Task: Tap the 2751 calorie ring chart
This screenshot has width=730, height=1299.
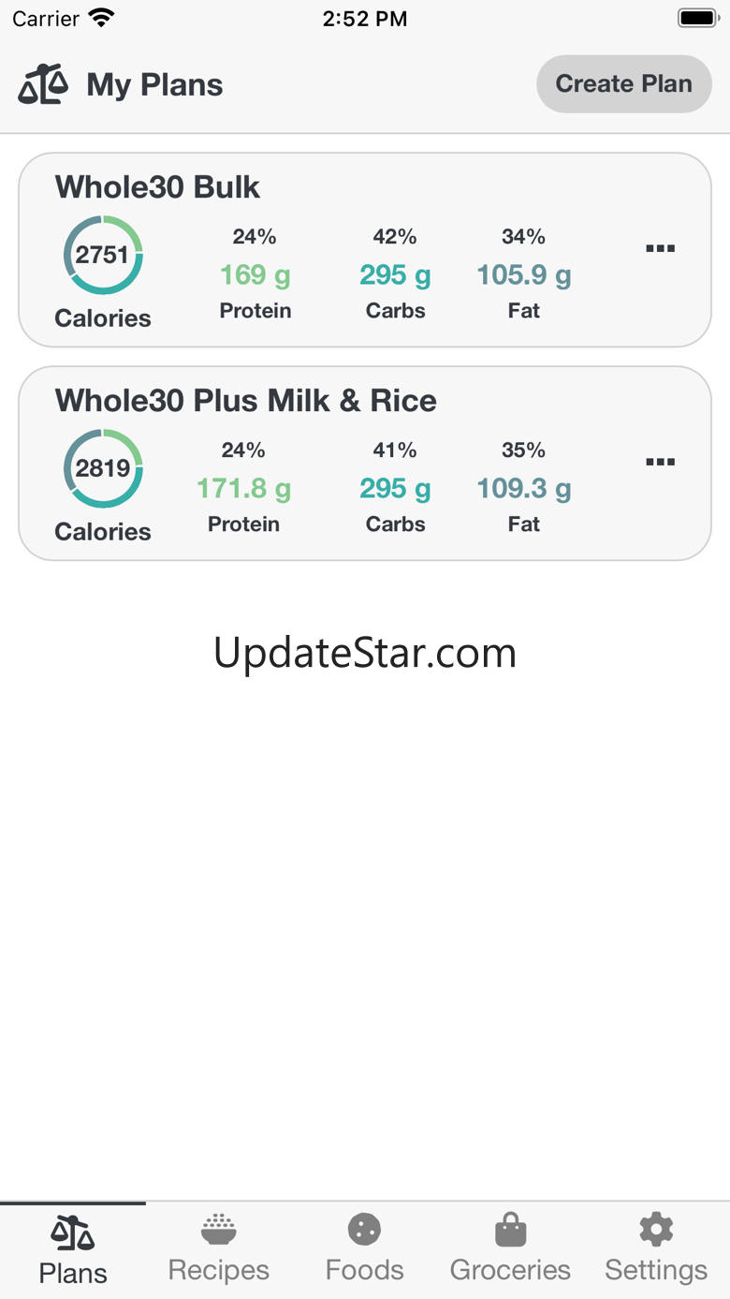Action: click(103, 255)
